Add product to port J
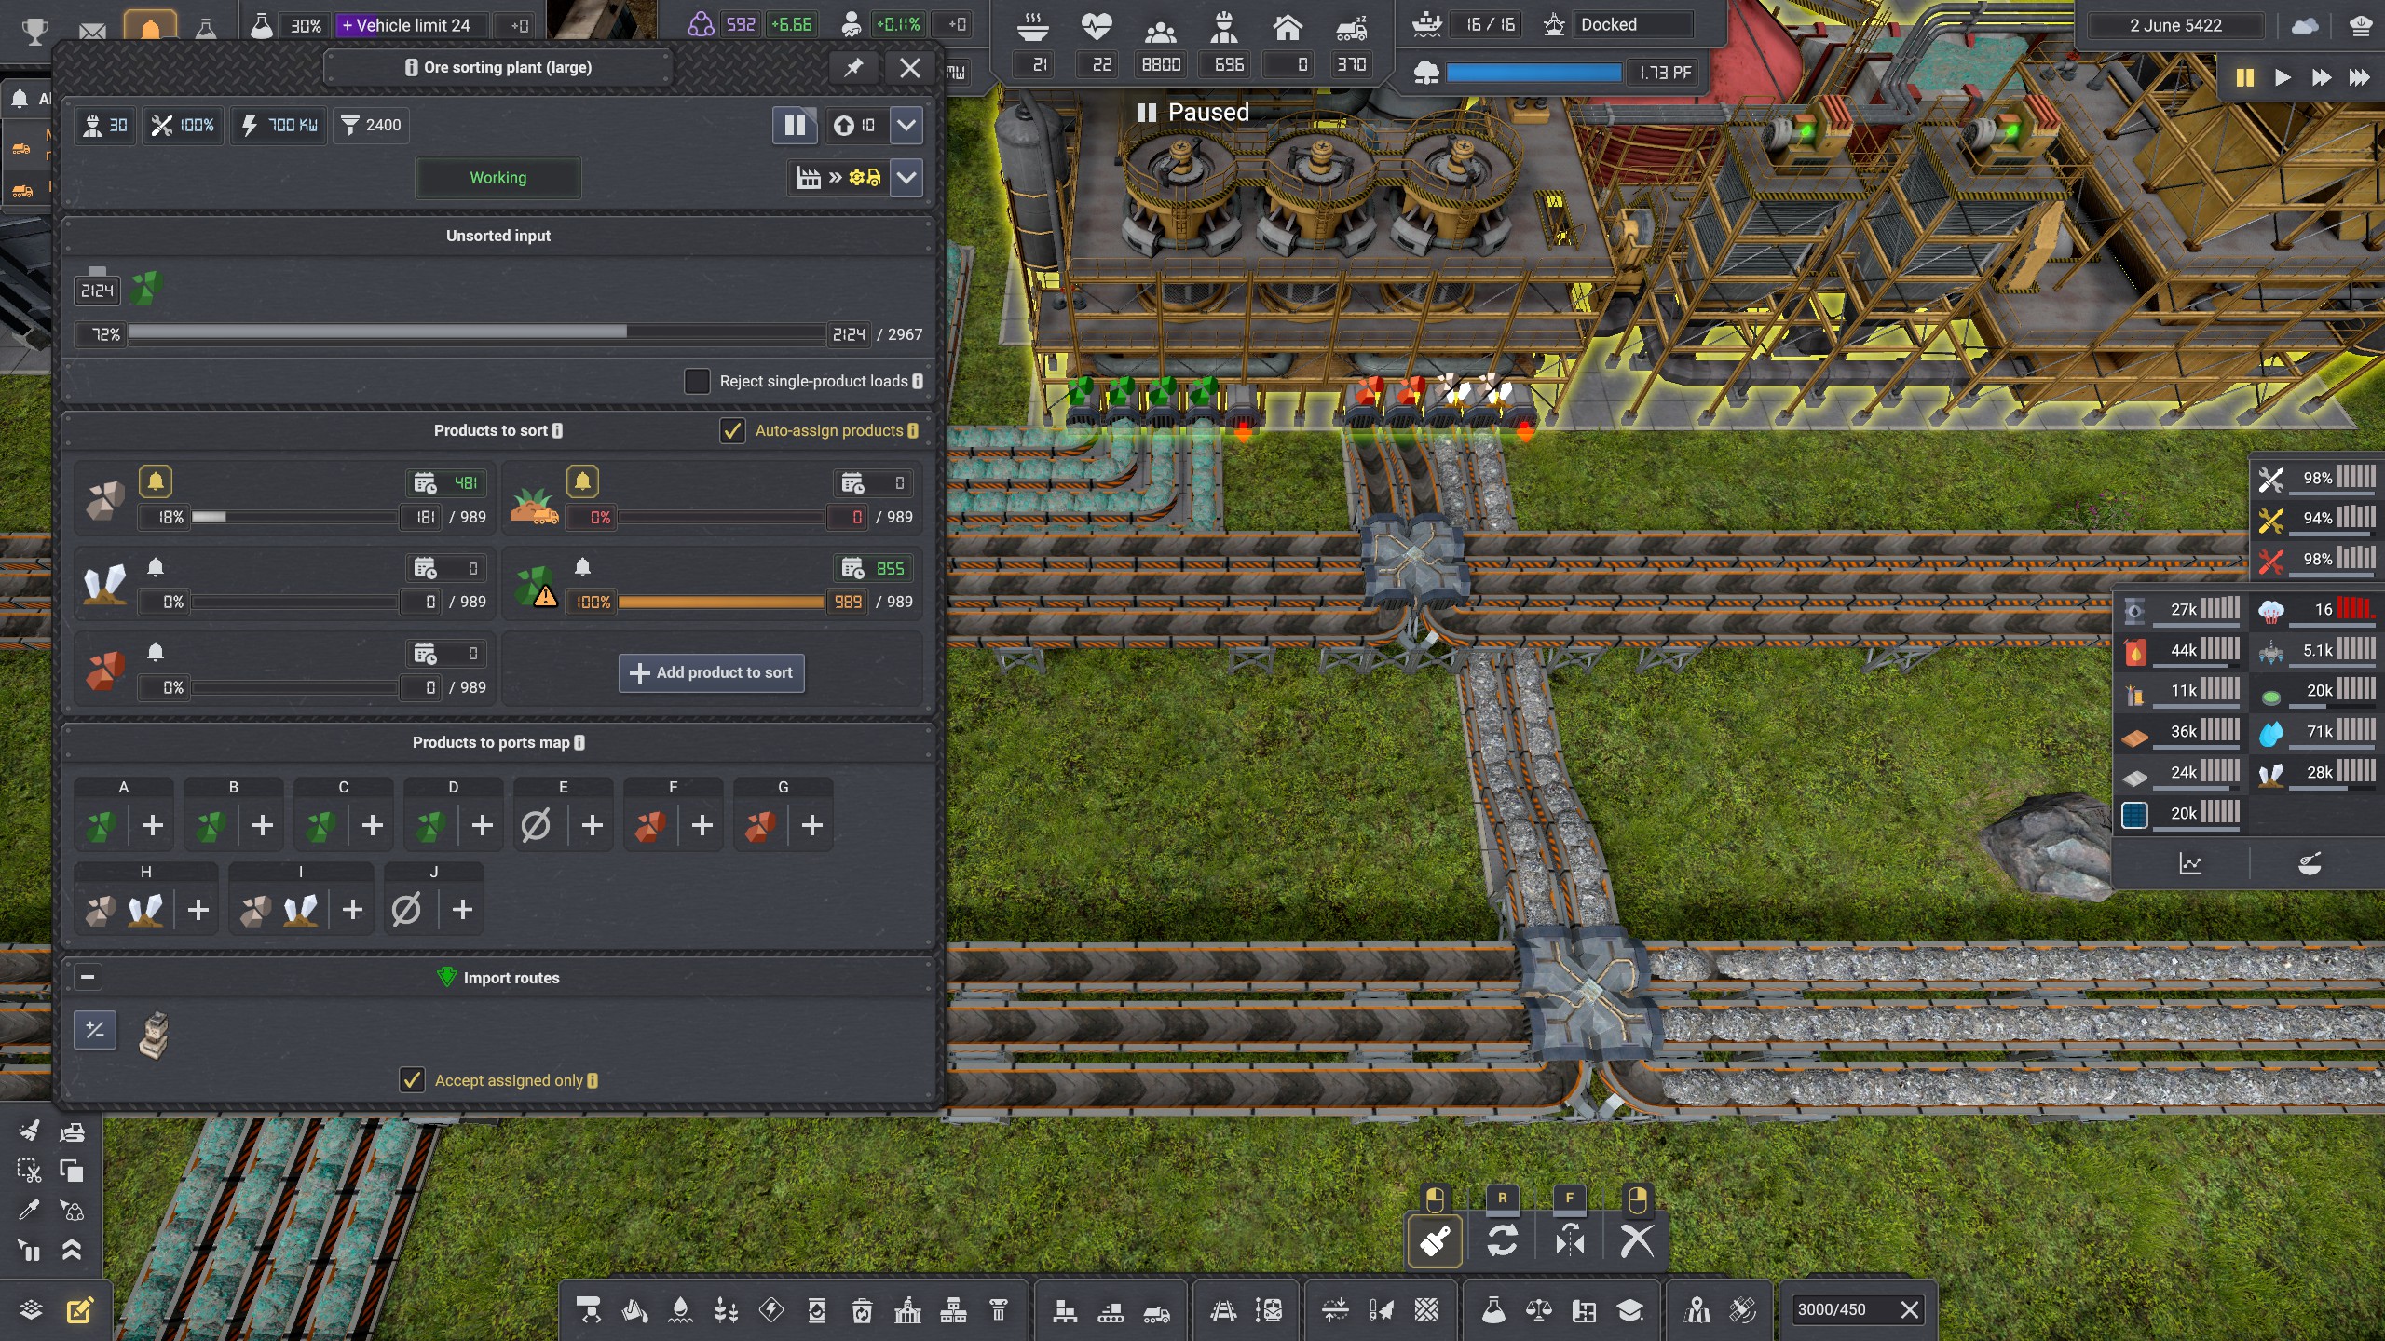The image size is (2385, 1341). point(462,910)
